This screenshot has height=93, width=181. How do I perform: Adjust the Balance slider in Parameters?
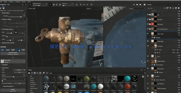[x=14, y=77]
